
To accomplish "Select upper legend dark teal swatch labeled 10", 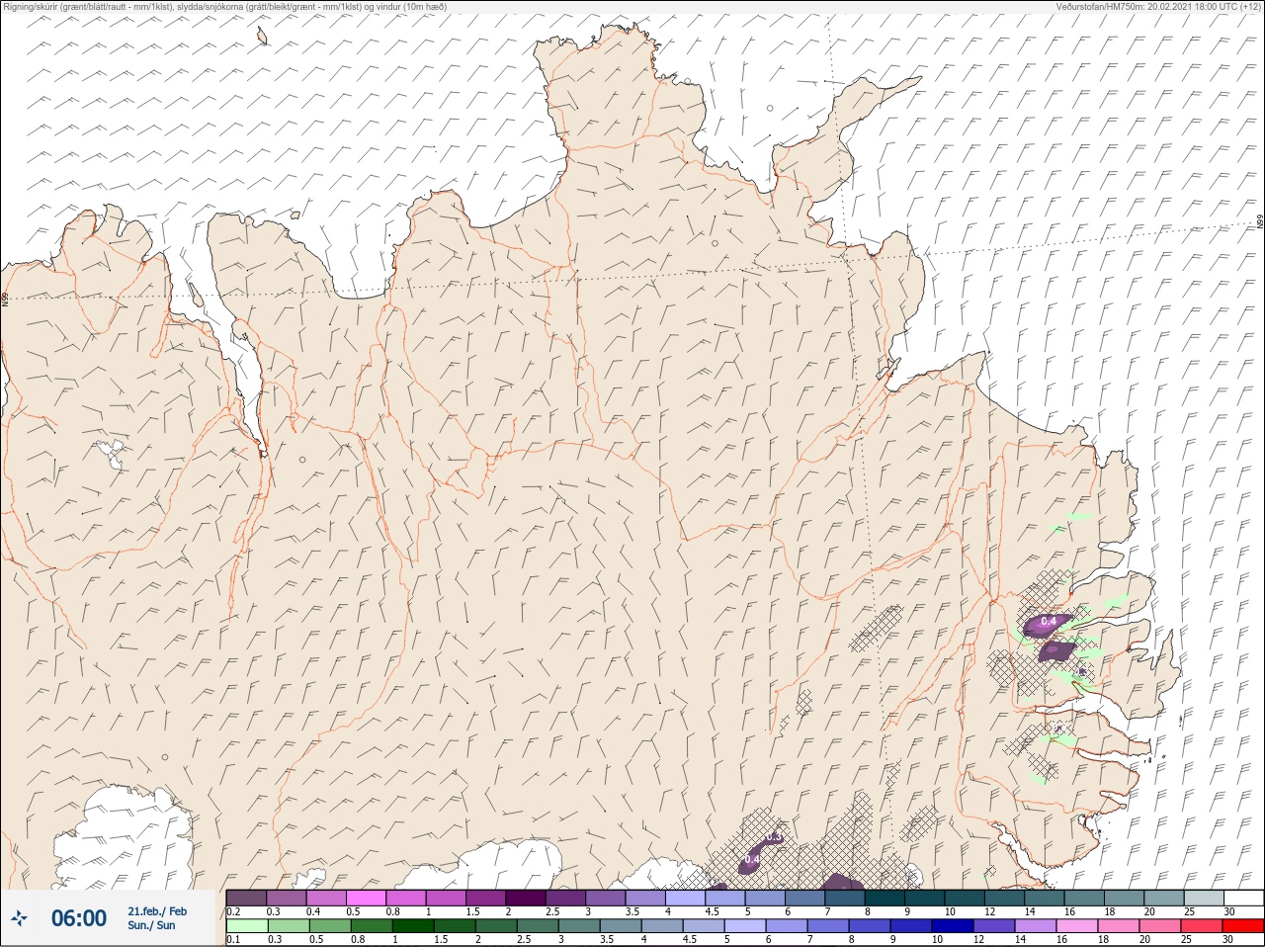I will pos(966,898).
